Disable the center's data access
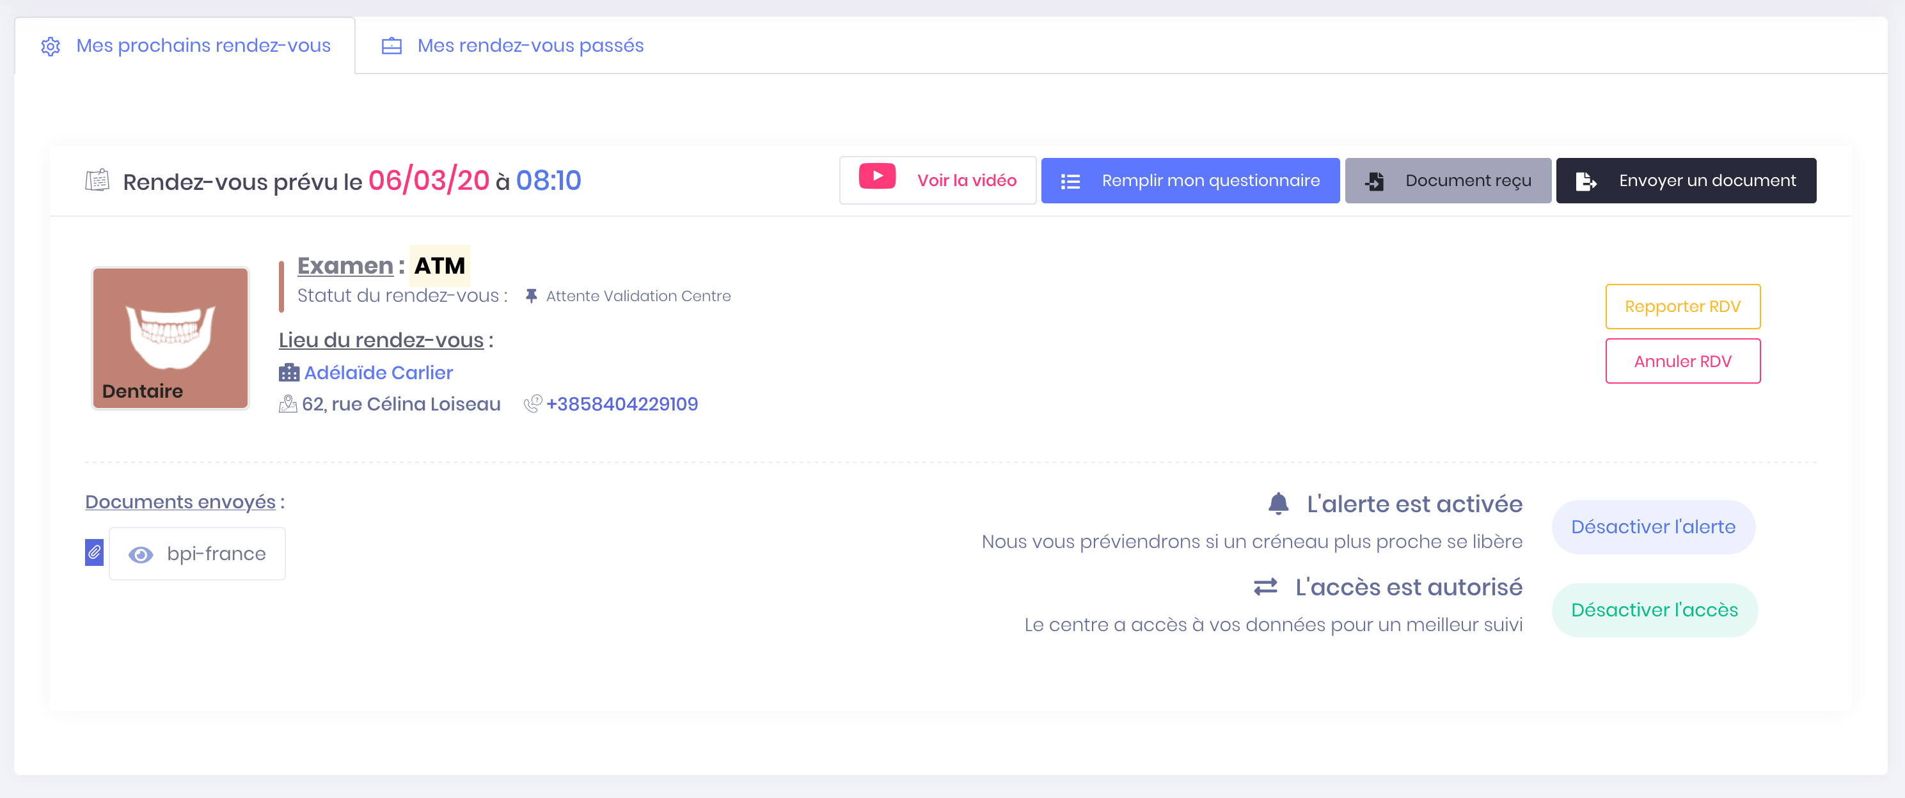This screenshot has height=798, width=1905. point(1654,609)
